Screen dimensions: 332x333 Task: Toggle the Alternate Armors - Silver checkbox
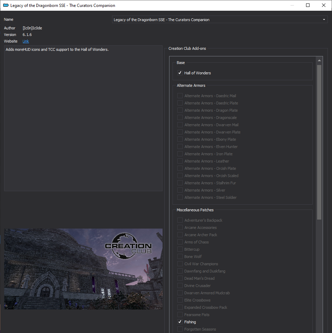tap(180, 190)
